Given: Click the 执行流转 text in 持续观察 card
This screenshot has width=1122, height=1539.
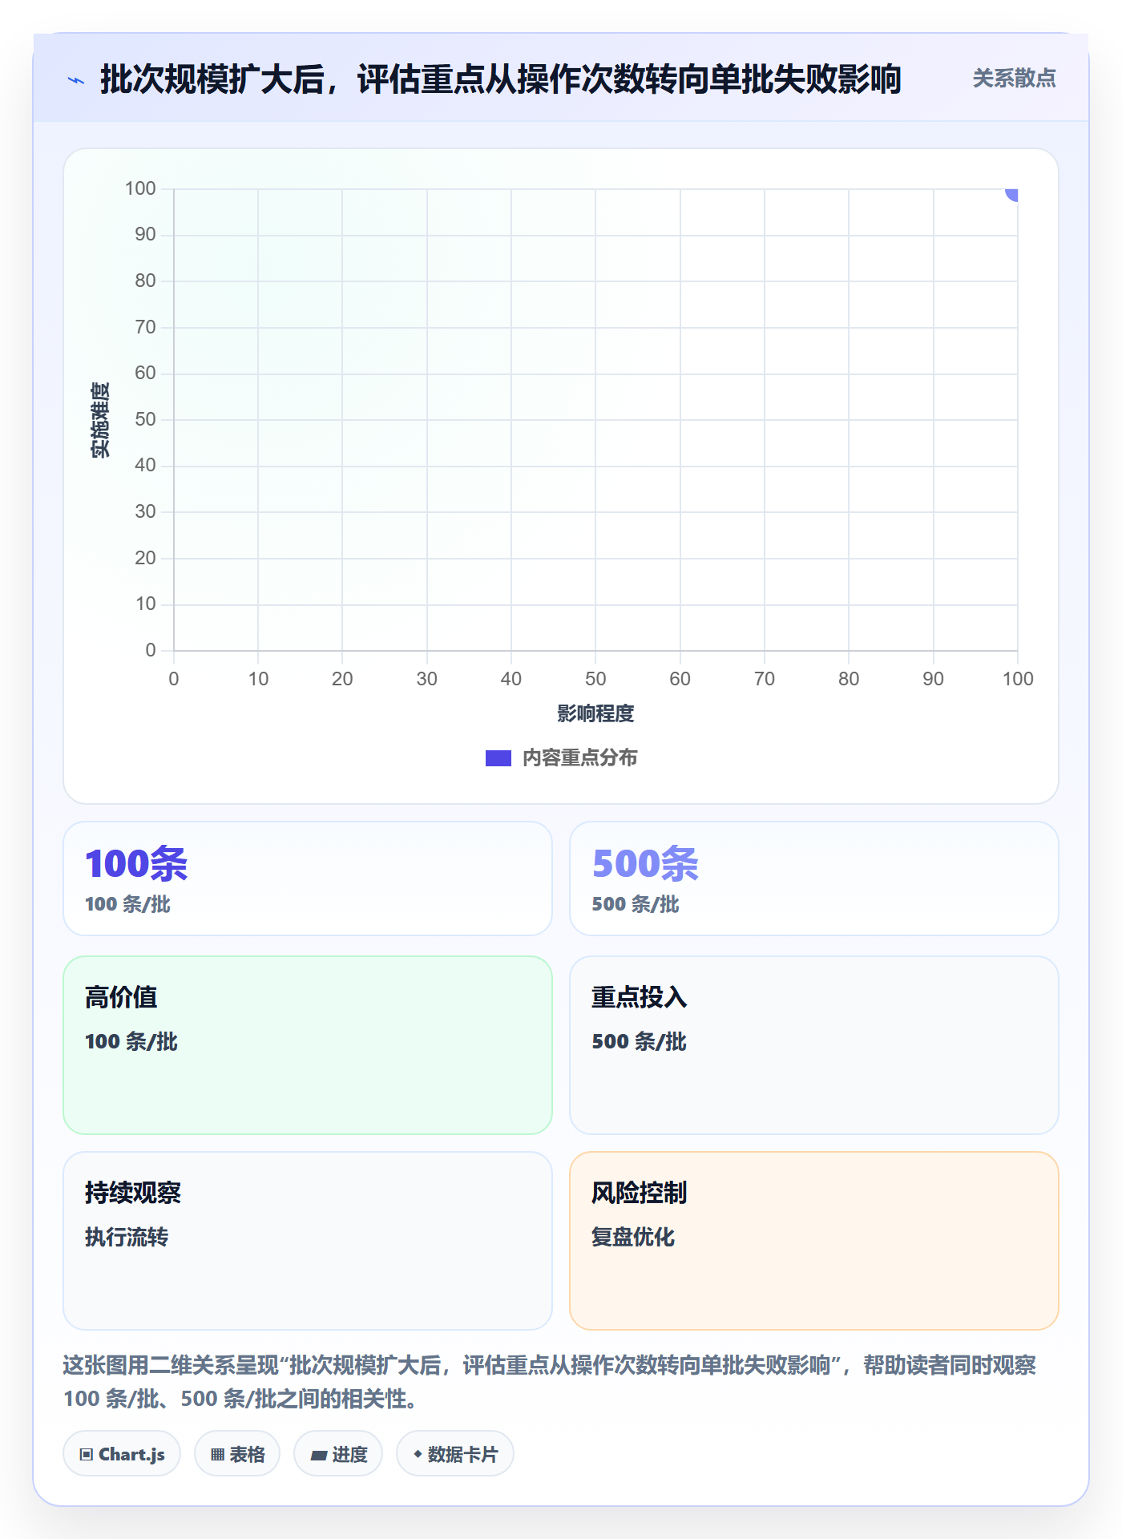Looking at the screenshot, I should pyautogui.click(x=127, y=1237).
